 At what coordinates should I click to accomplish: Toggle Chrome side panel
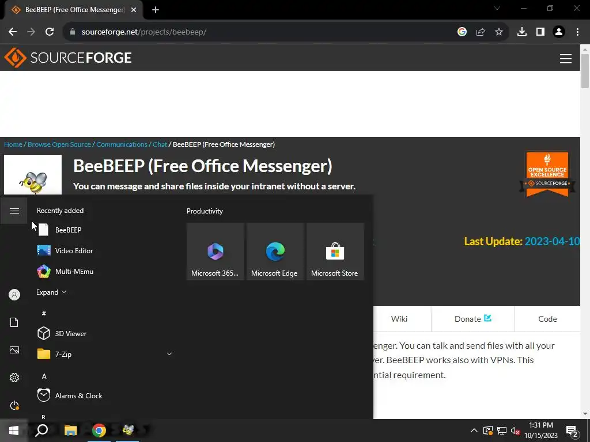pos(540,32)
